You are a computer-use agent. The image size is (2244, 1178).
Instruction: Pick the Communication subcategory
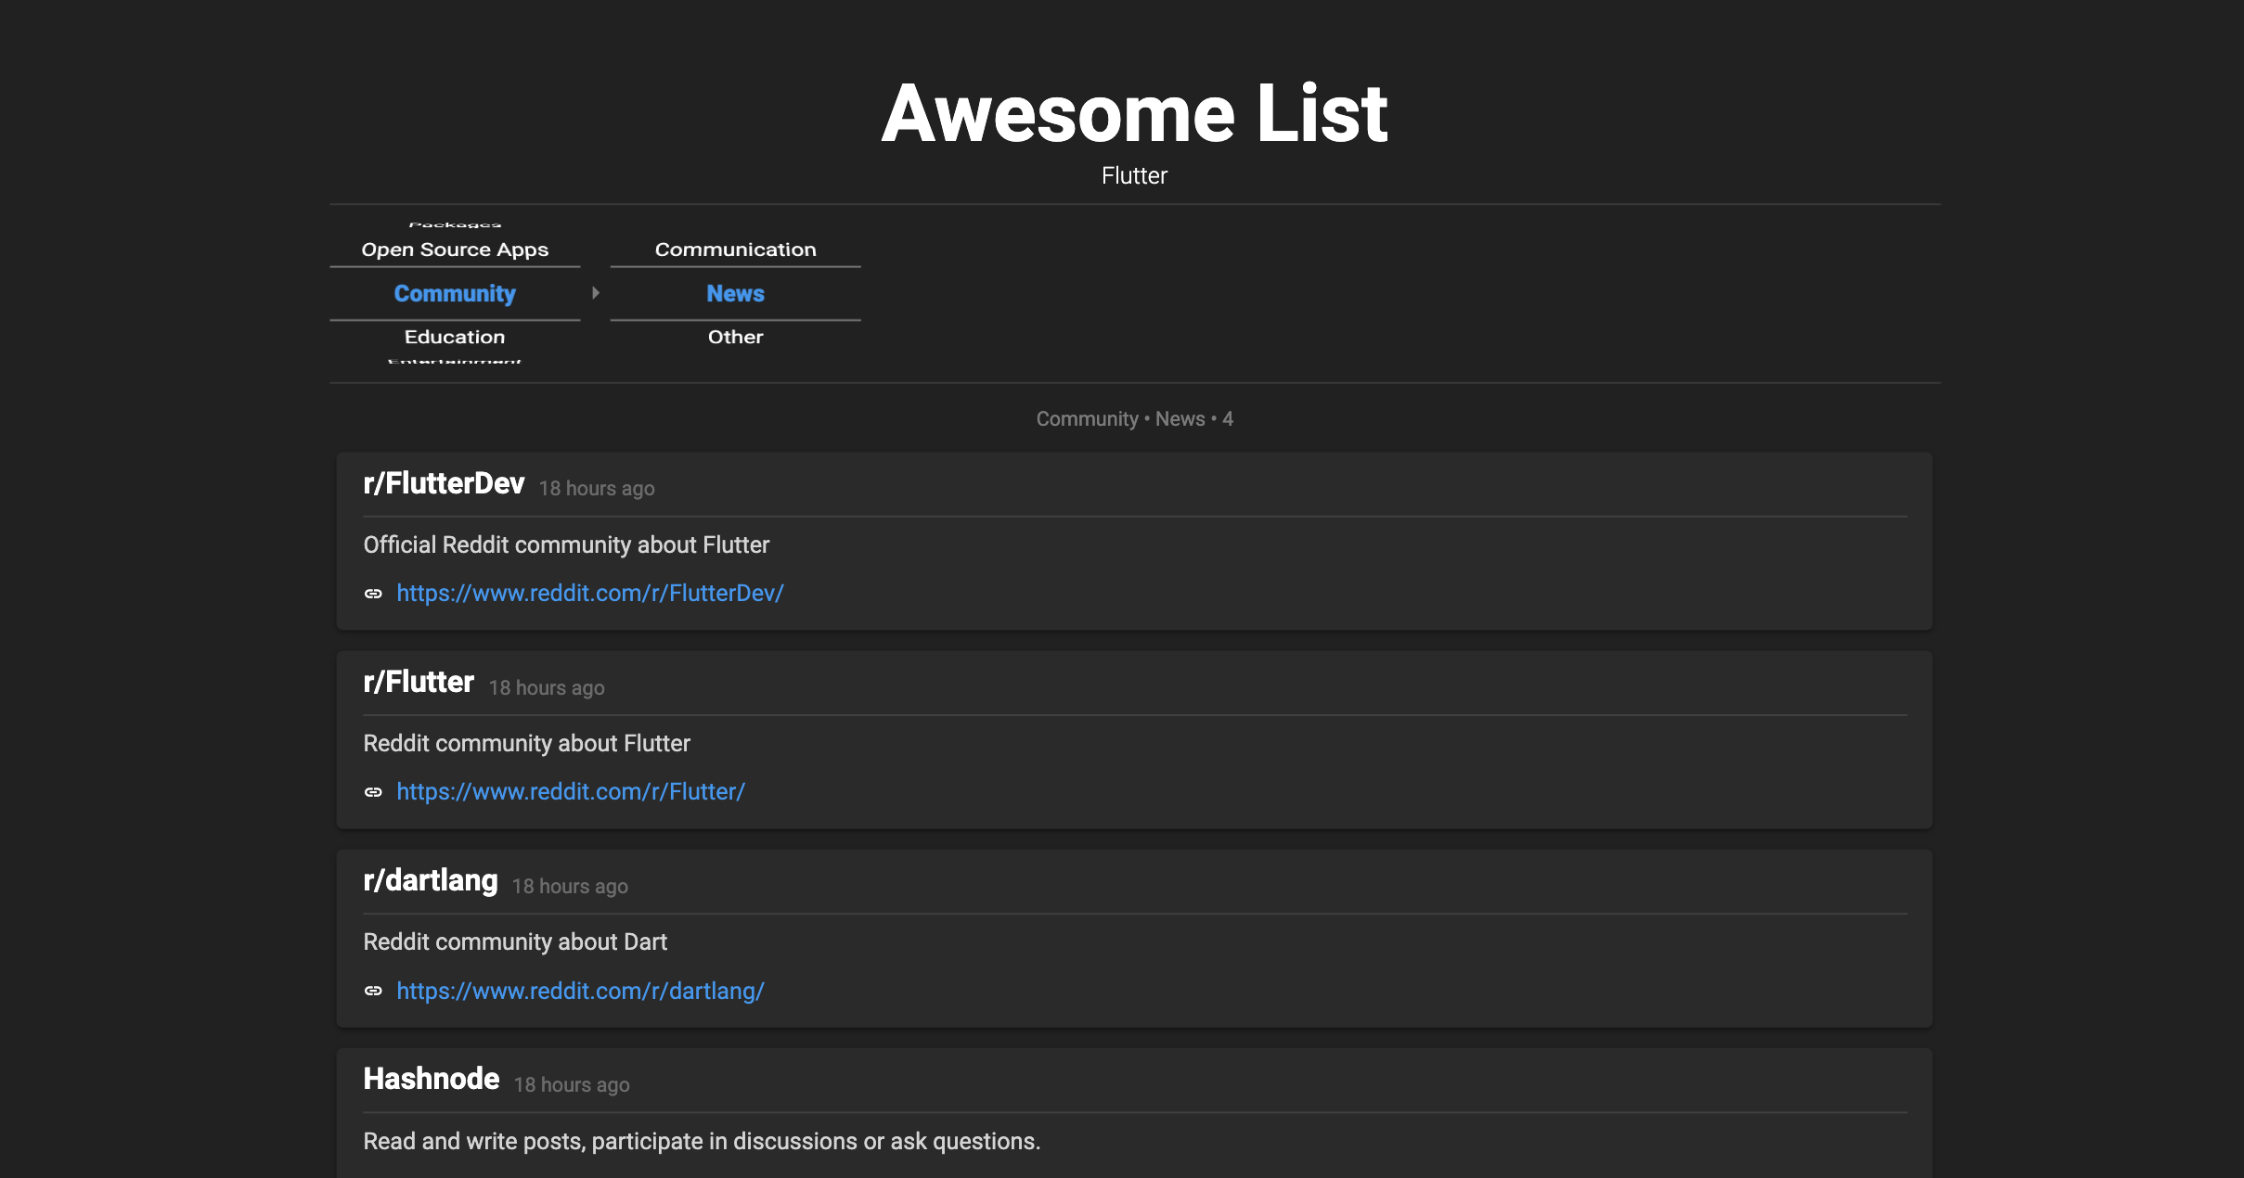coord(735,250)
